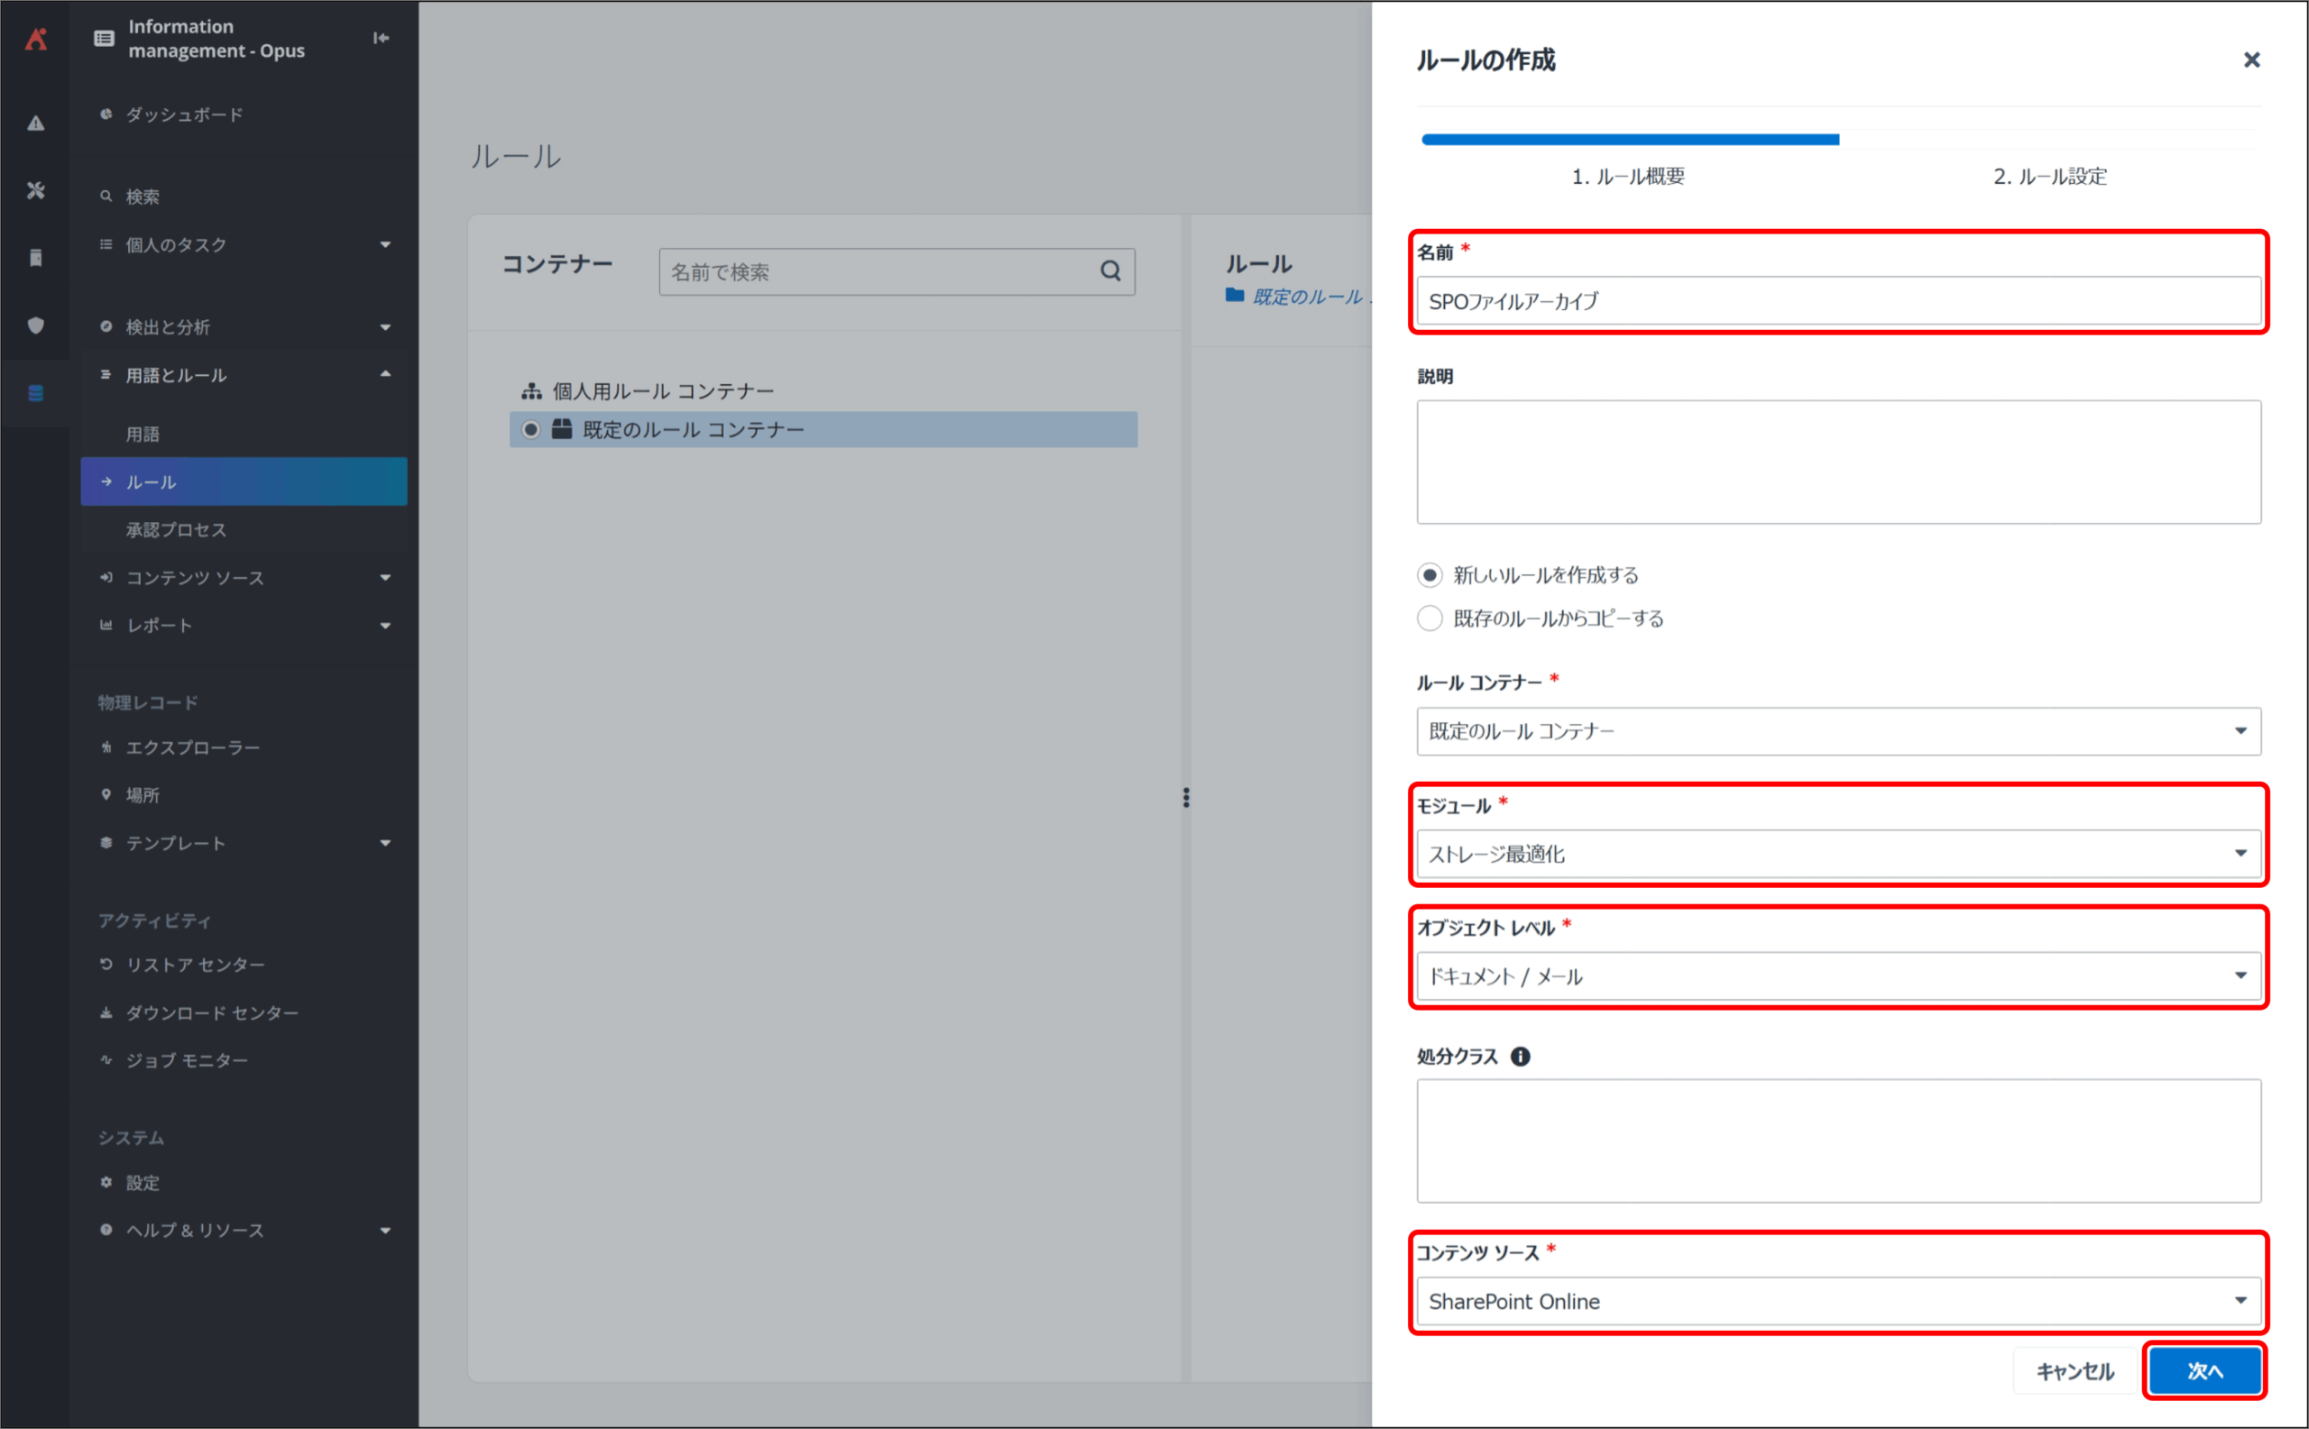Open 承認プロセス in the sidebar menu
Screen dimensions: 2309x1429
(x=176, y=529)
